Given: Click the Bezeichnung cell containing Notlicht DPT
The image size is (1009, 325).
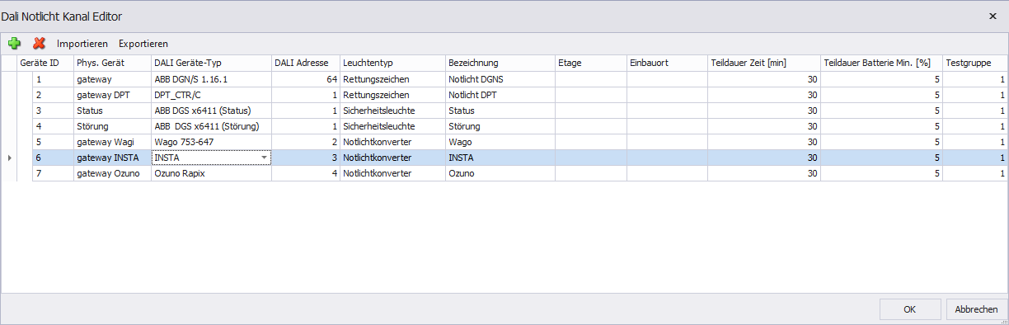Looking at the screenshot, I should click(500, 95).
